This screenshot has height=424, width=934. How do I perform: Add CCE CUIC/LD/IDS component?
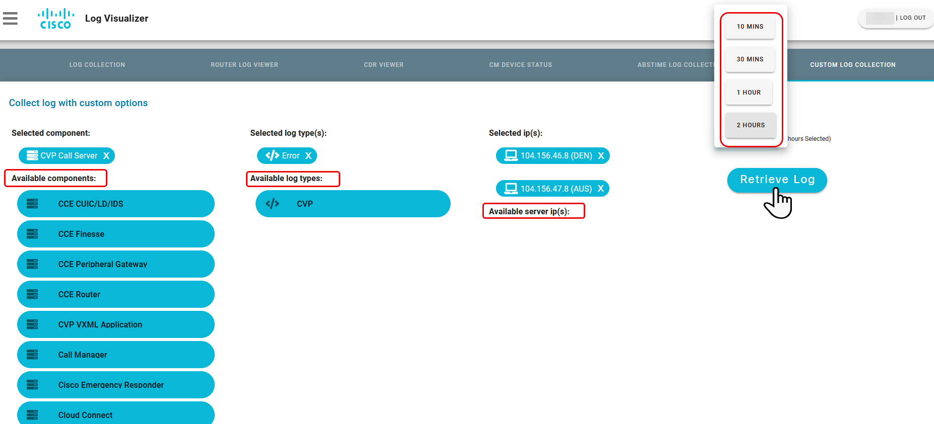point(116,204)
